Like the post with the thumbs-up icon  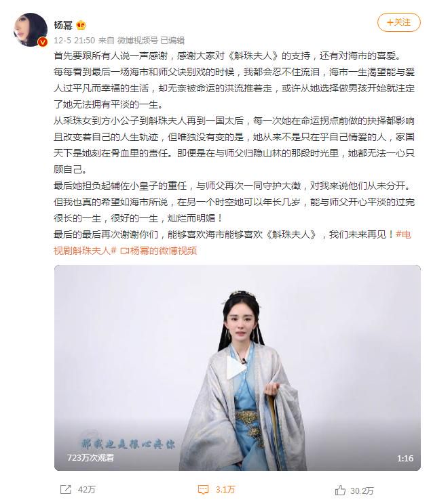tap(340, 490)
